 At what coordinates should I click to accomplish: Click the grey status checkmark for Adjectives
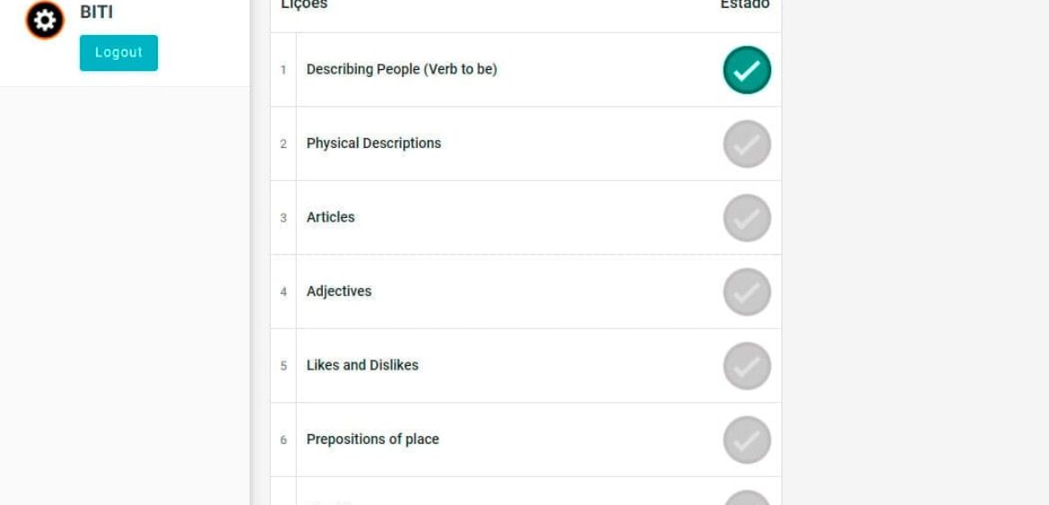coord(747,292)
